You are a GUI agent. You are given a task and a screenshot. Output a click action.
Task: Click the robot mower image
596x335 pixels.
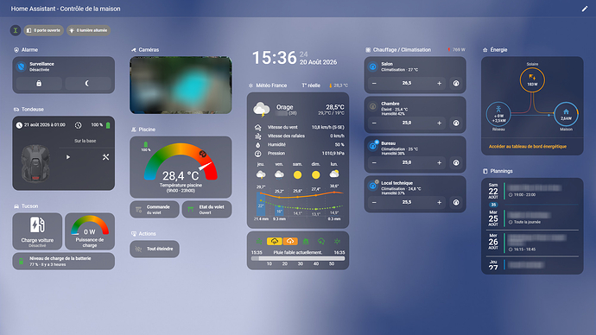coord(35,164)
